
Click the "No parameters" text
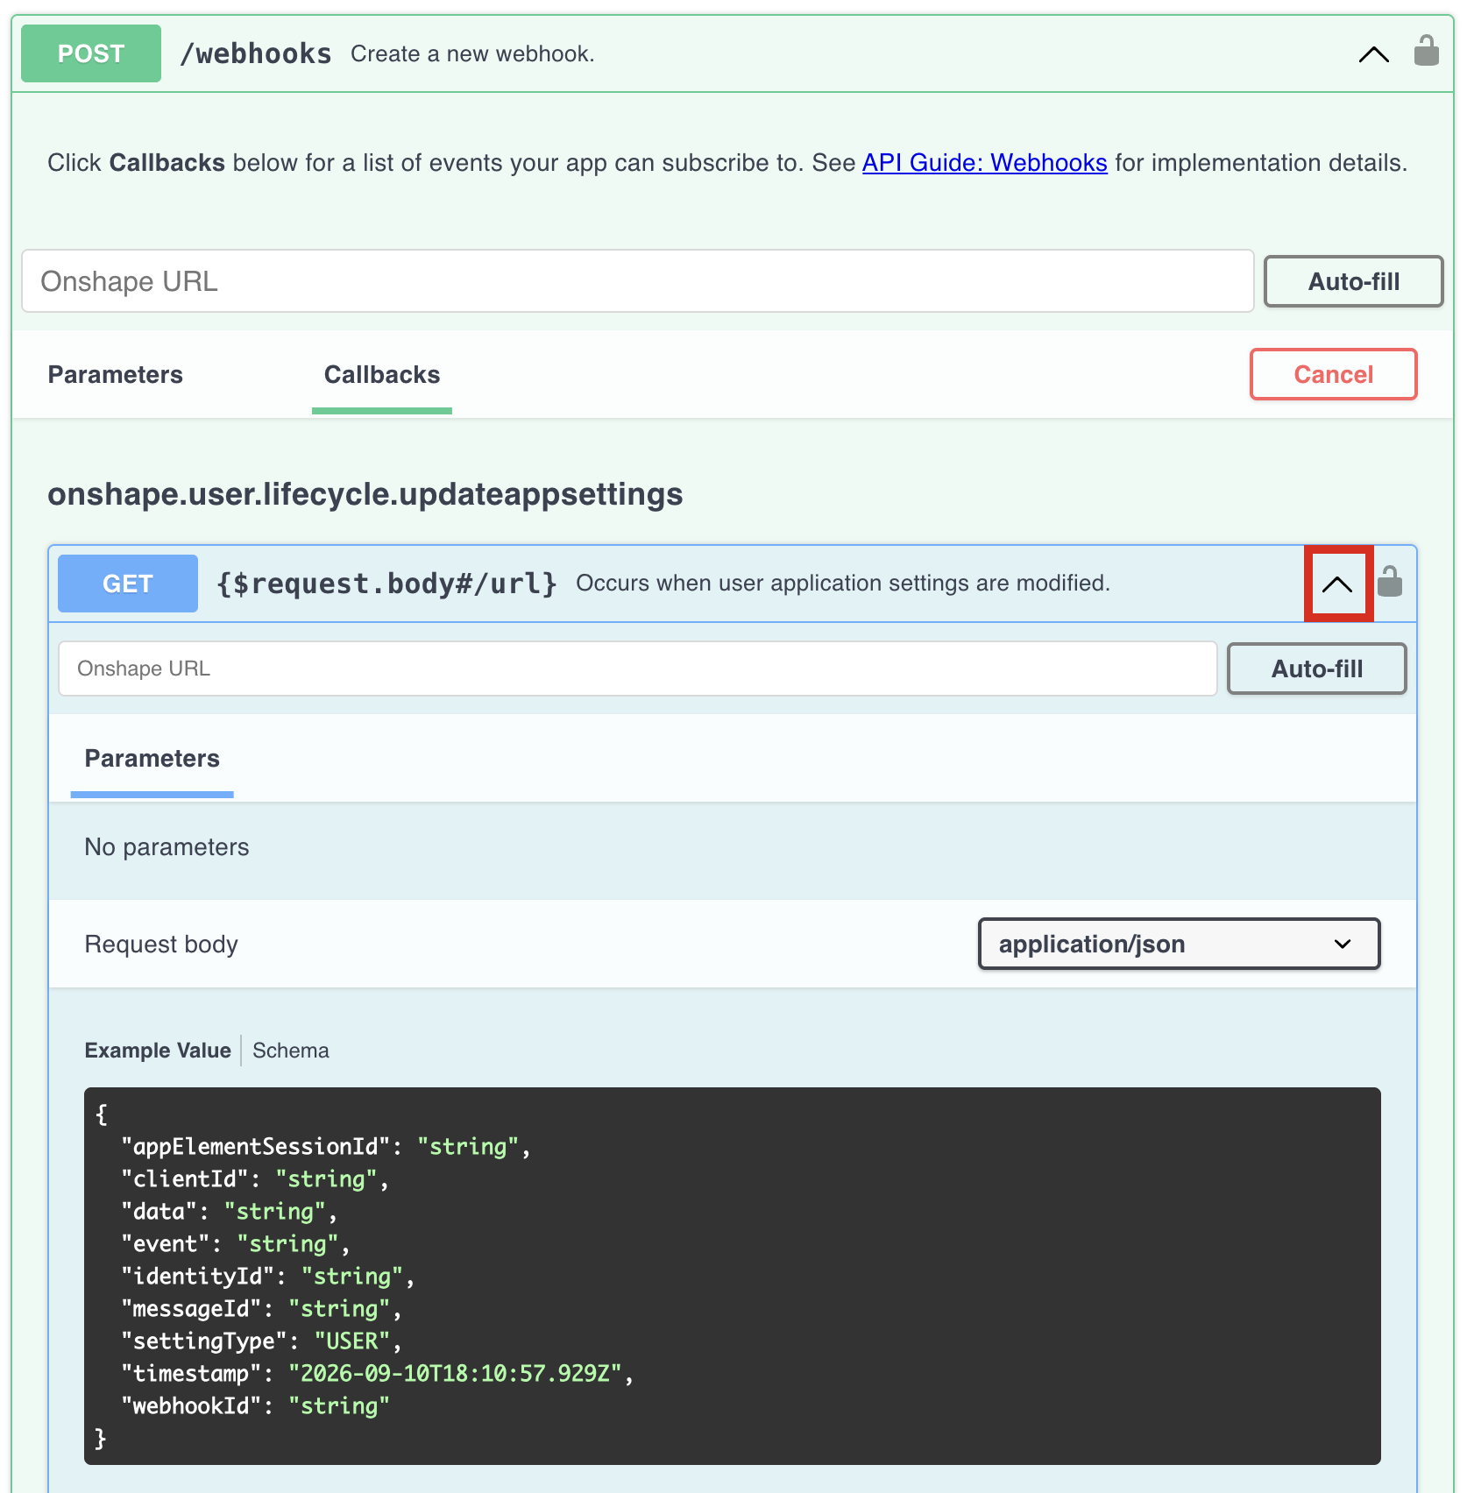click(x=167, y=847)
